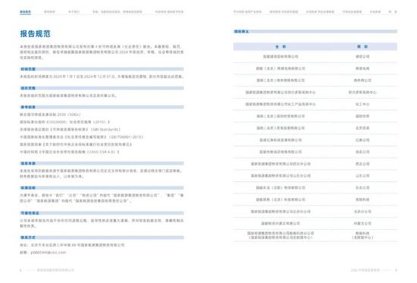
Task: Click the large 报告规范 page heading
Action: pos(35,34)
